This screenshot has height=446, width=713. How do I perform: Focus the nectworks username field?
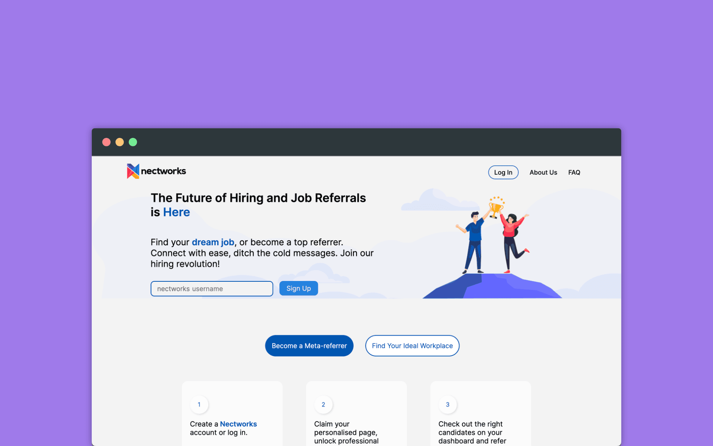(x=212, y=289)
